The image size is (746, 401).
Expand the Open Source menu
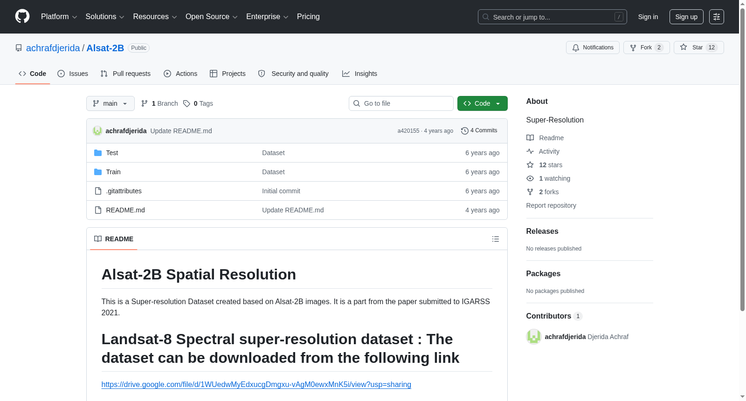point(212,17)
